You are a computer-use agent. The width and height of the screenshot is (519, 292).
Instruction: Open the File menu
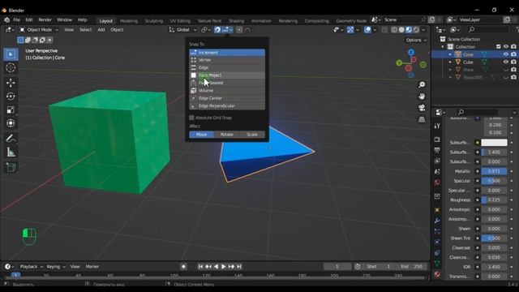tap(16, 19)
